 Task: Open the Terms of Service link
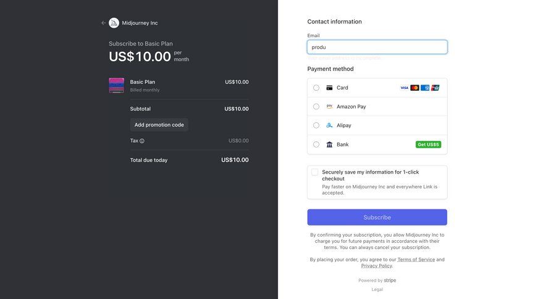[416, 259]
